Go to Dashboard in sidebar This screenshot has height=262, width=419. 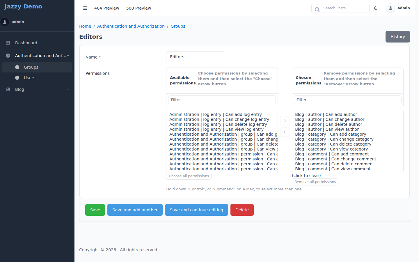point(37,43)
